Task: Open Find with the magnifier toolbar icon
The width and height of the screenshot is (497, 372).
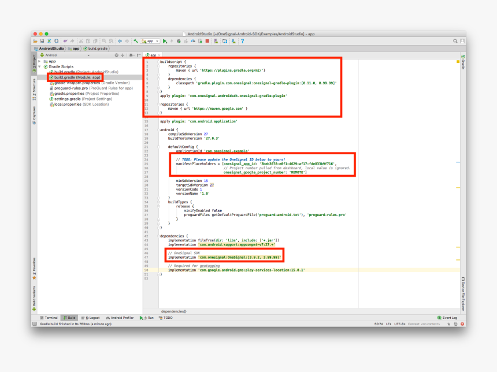Action: [104, 41]
